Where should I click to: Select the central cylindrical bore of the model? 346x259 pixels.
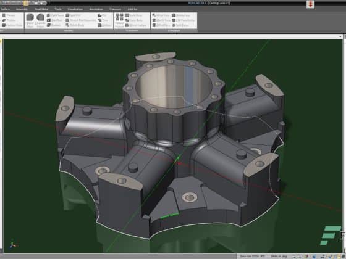pos(173,86)
